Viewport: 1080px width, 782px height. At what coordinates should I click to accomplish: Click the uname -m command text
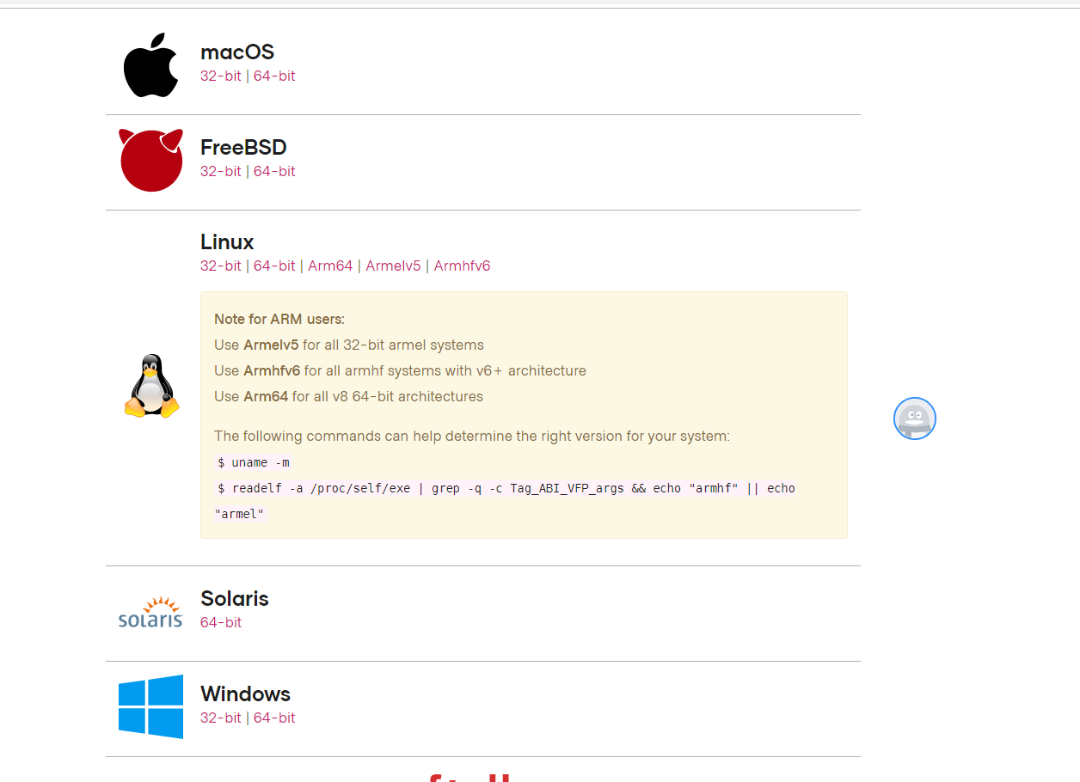pyautogui.click(x=254, y=462)
